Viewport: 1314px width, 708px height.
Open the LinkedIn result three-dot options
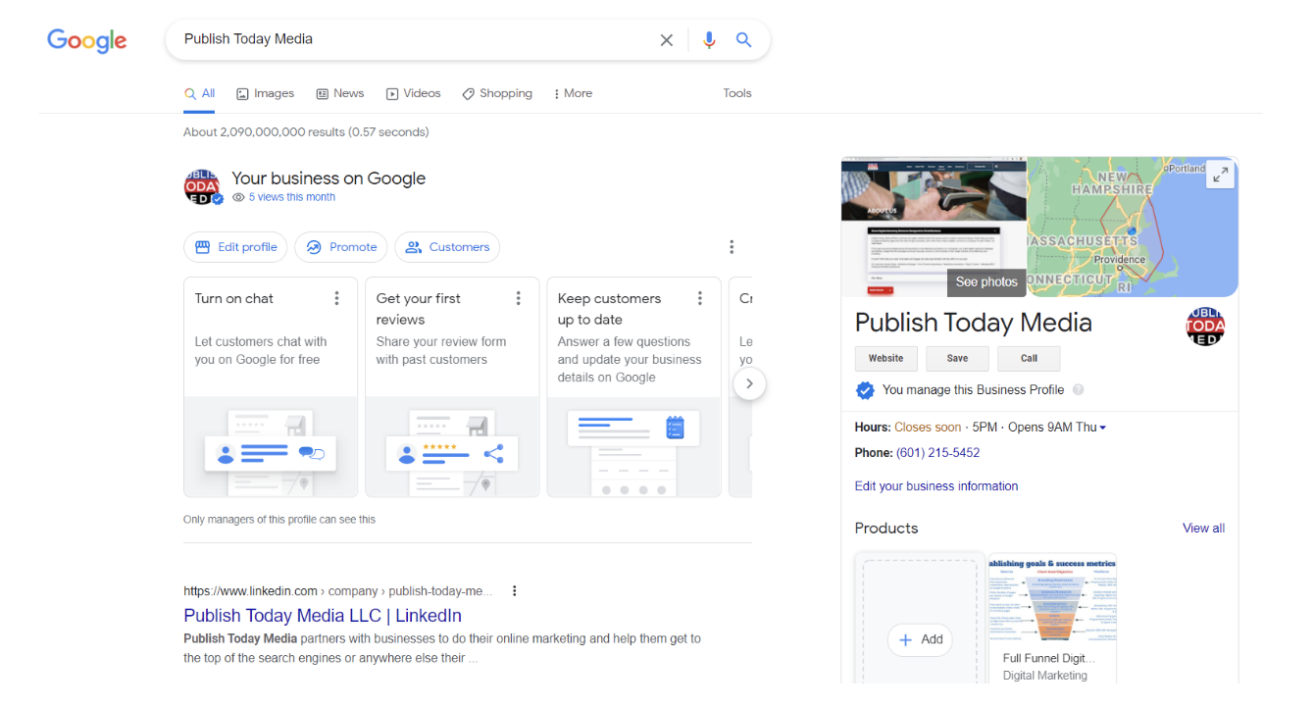pos(514,590)
